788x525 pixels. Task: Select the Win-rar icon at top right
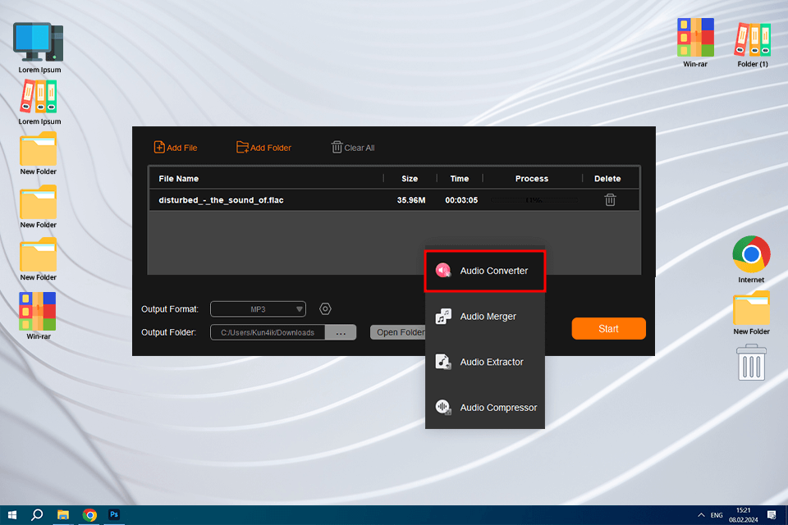[695, 43]
